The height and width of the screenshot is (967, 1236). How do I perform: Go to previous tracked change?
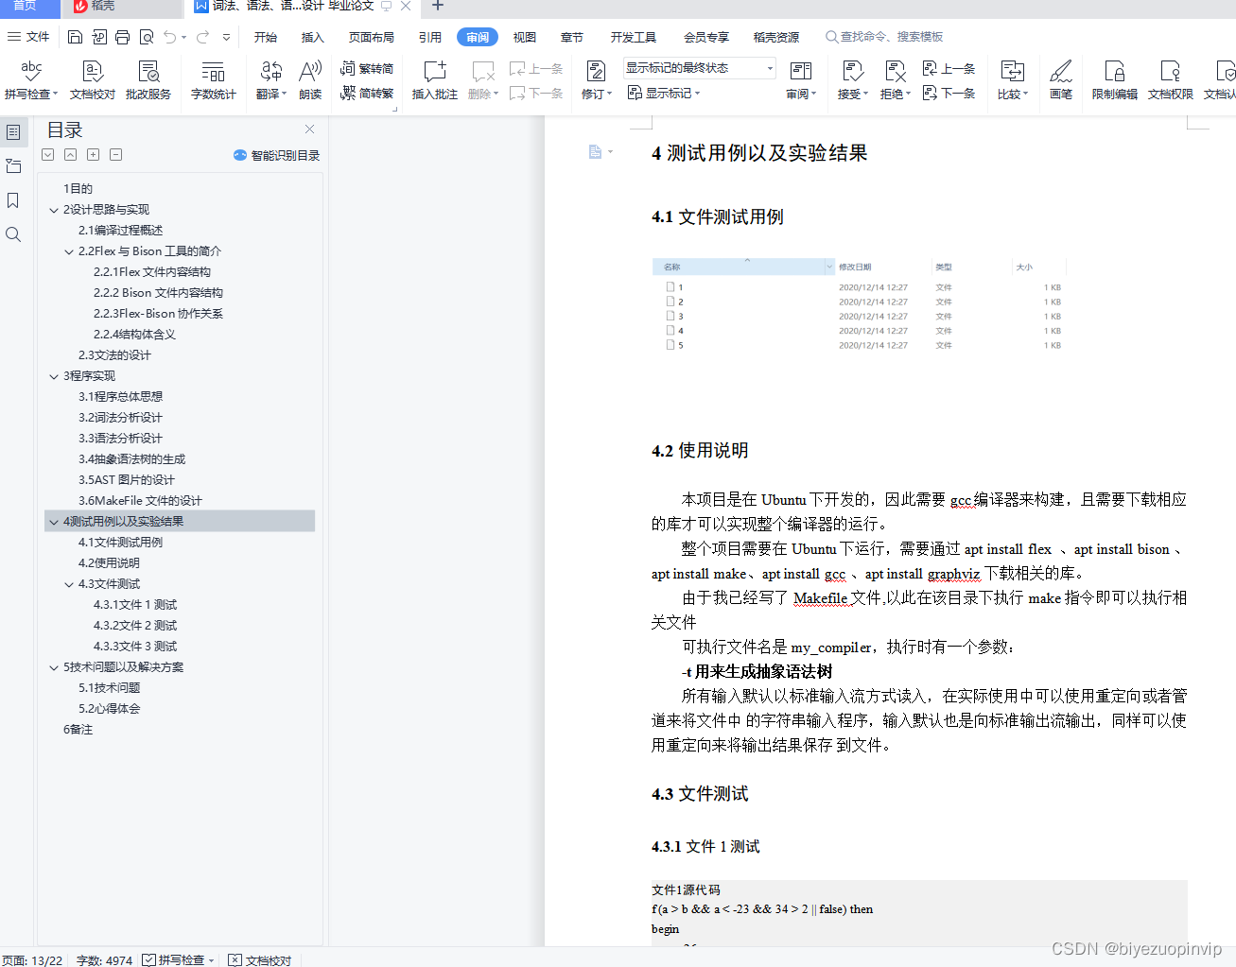949,68
